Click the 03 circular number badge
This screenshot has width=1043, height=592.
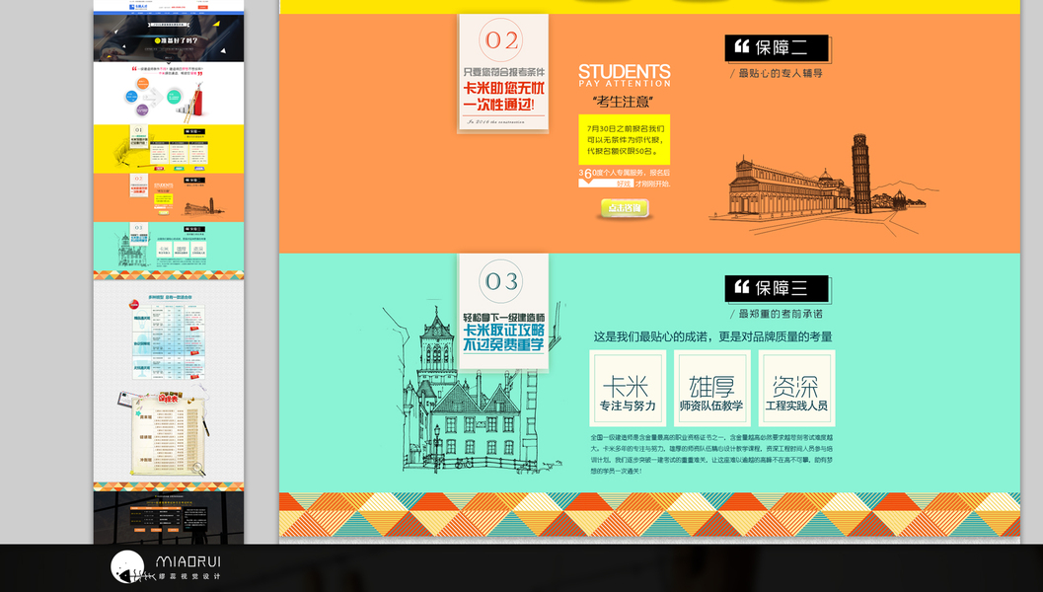[x=501, y=280]
